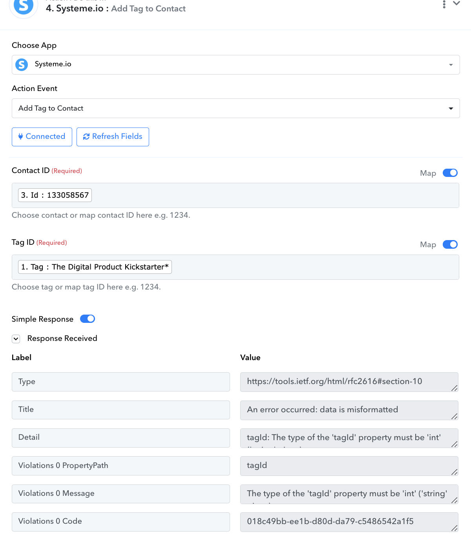Toggle the Tag ID Map switch
The image size is (471, 539).
tap(450, 245)
